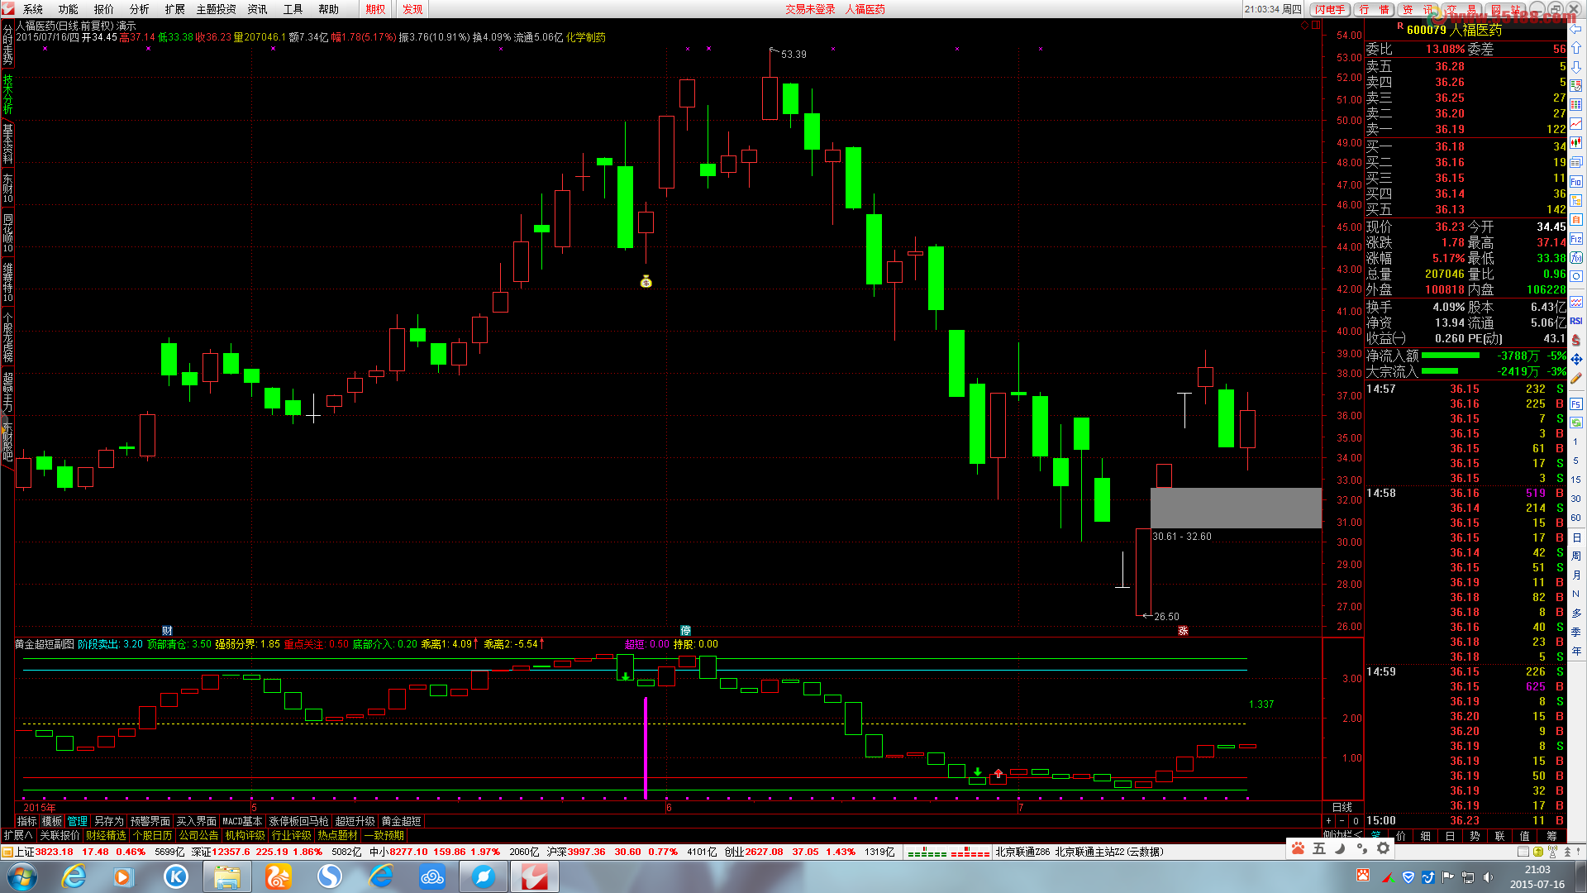This screenshot has width=1587, height=893.
Task: Open the 公司公告 bottom tab
Action: [x=198, y=836]
